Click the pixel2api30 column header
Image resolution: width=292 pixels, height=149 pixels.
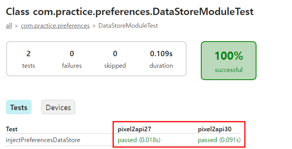214,129
